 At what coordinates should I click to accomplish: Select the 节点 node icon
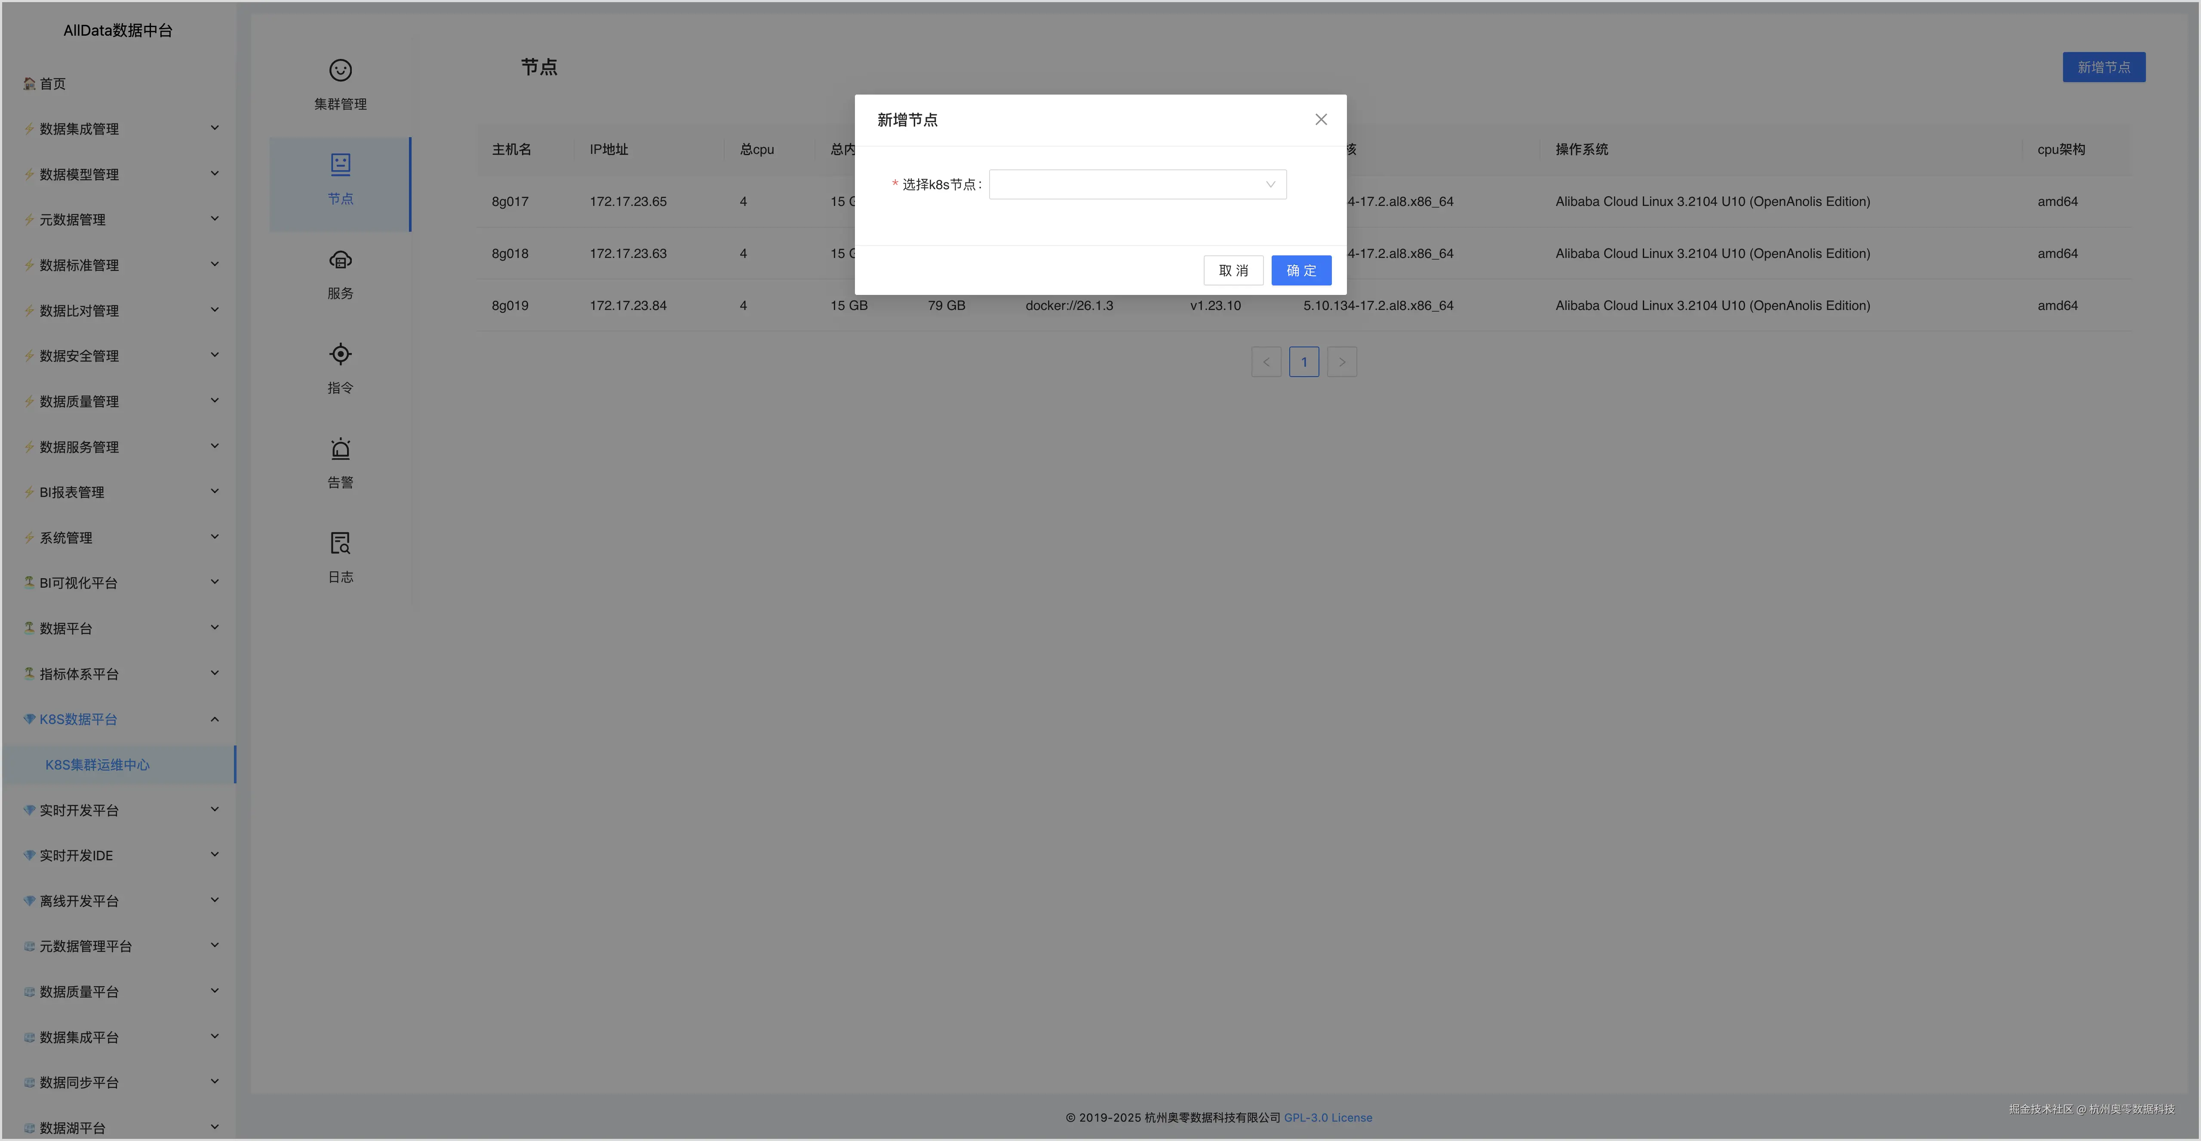coord(340,164)
